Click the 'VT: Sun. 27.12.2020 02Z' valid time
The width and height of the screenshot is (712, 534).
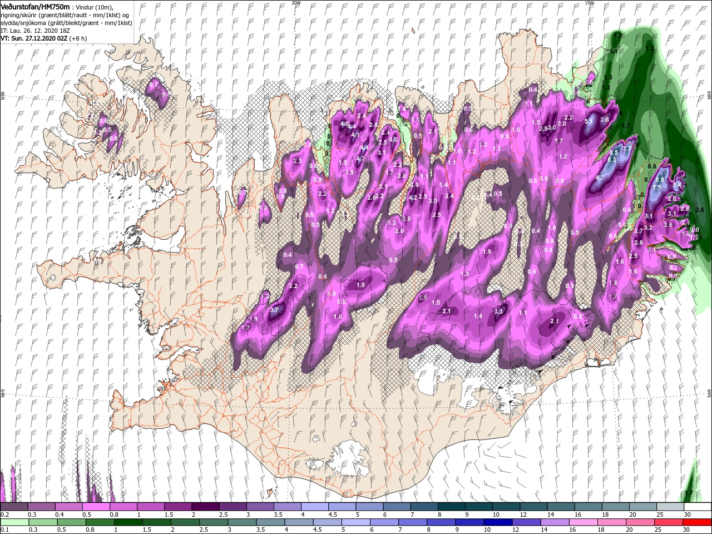point(34,38)
